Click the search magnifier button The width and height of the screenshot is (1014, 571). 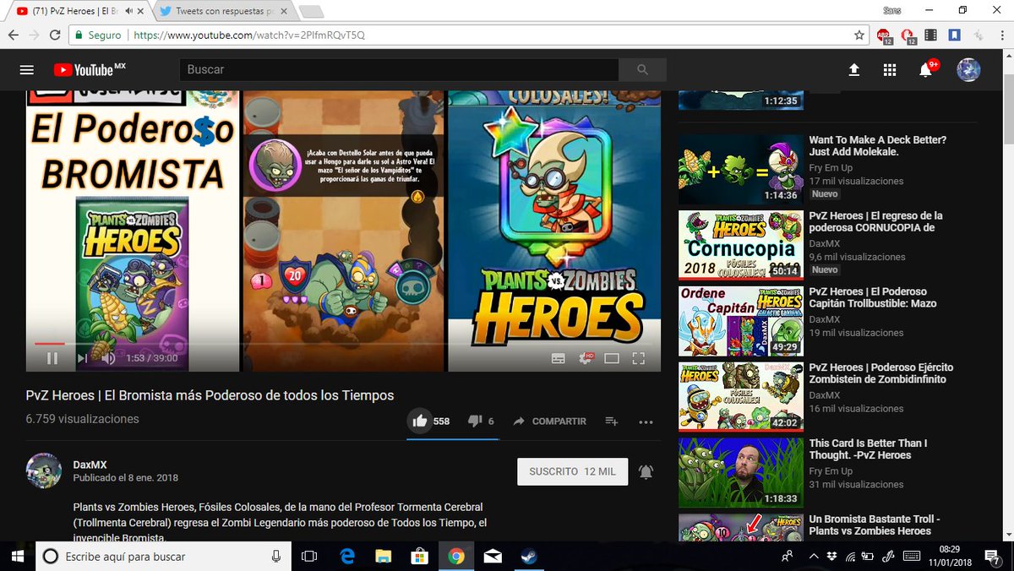pyautogui.click(x=642, y=70)
